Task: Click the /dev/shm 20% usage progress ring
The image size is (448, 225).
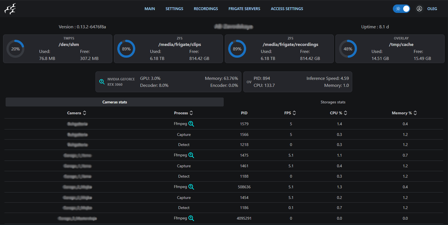Action: [x=15, y=49]
